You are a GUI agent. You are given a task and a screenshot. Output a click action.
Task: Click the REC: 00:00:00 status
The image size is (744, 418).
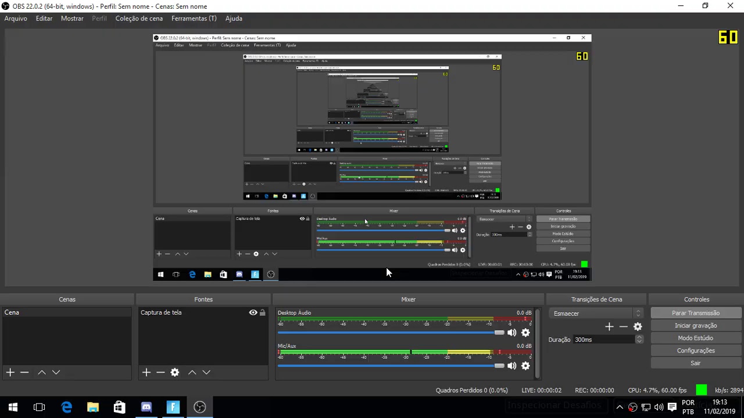pos(595,390)
